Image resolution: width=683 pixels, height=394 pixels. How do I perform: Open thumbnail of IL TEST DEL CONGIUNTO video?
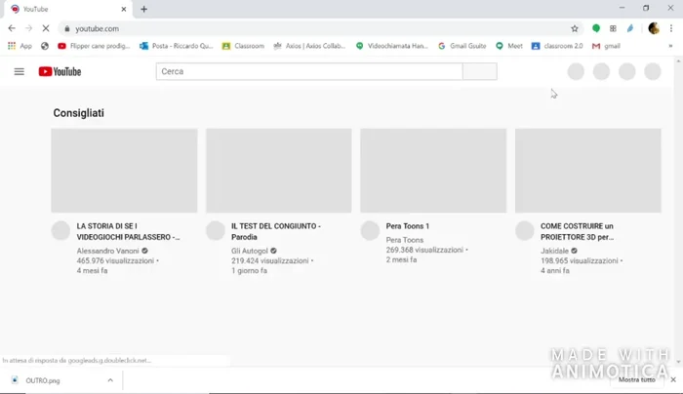pos(279,171)
